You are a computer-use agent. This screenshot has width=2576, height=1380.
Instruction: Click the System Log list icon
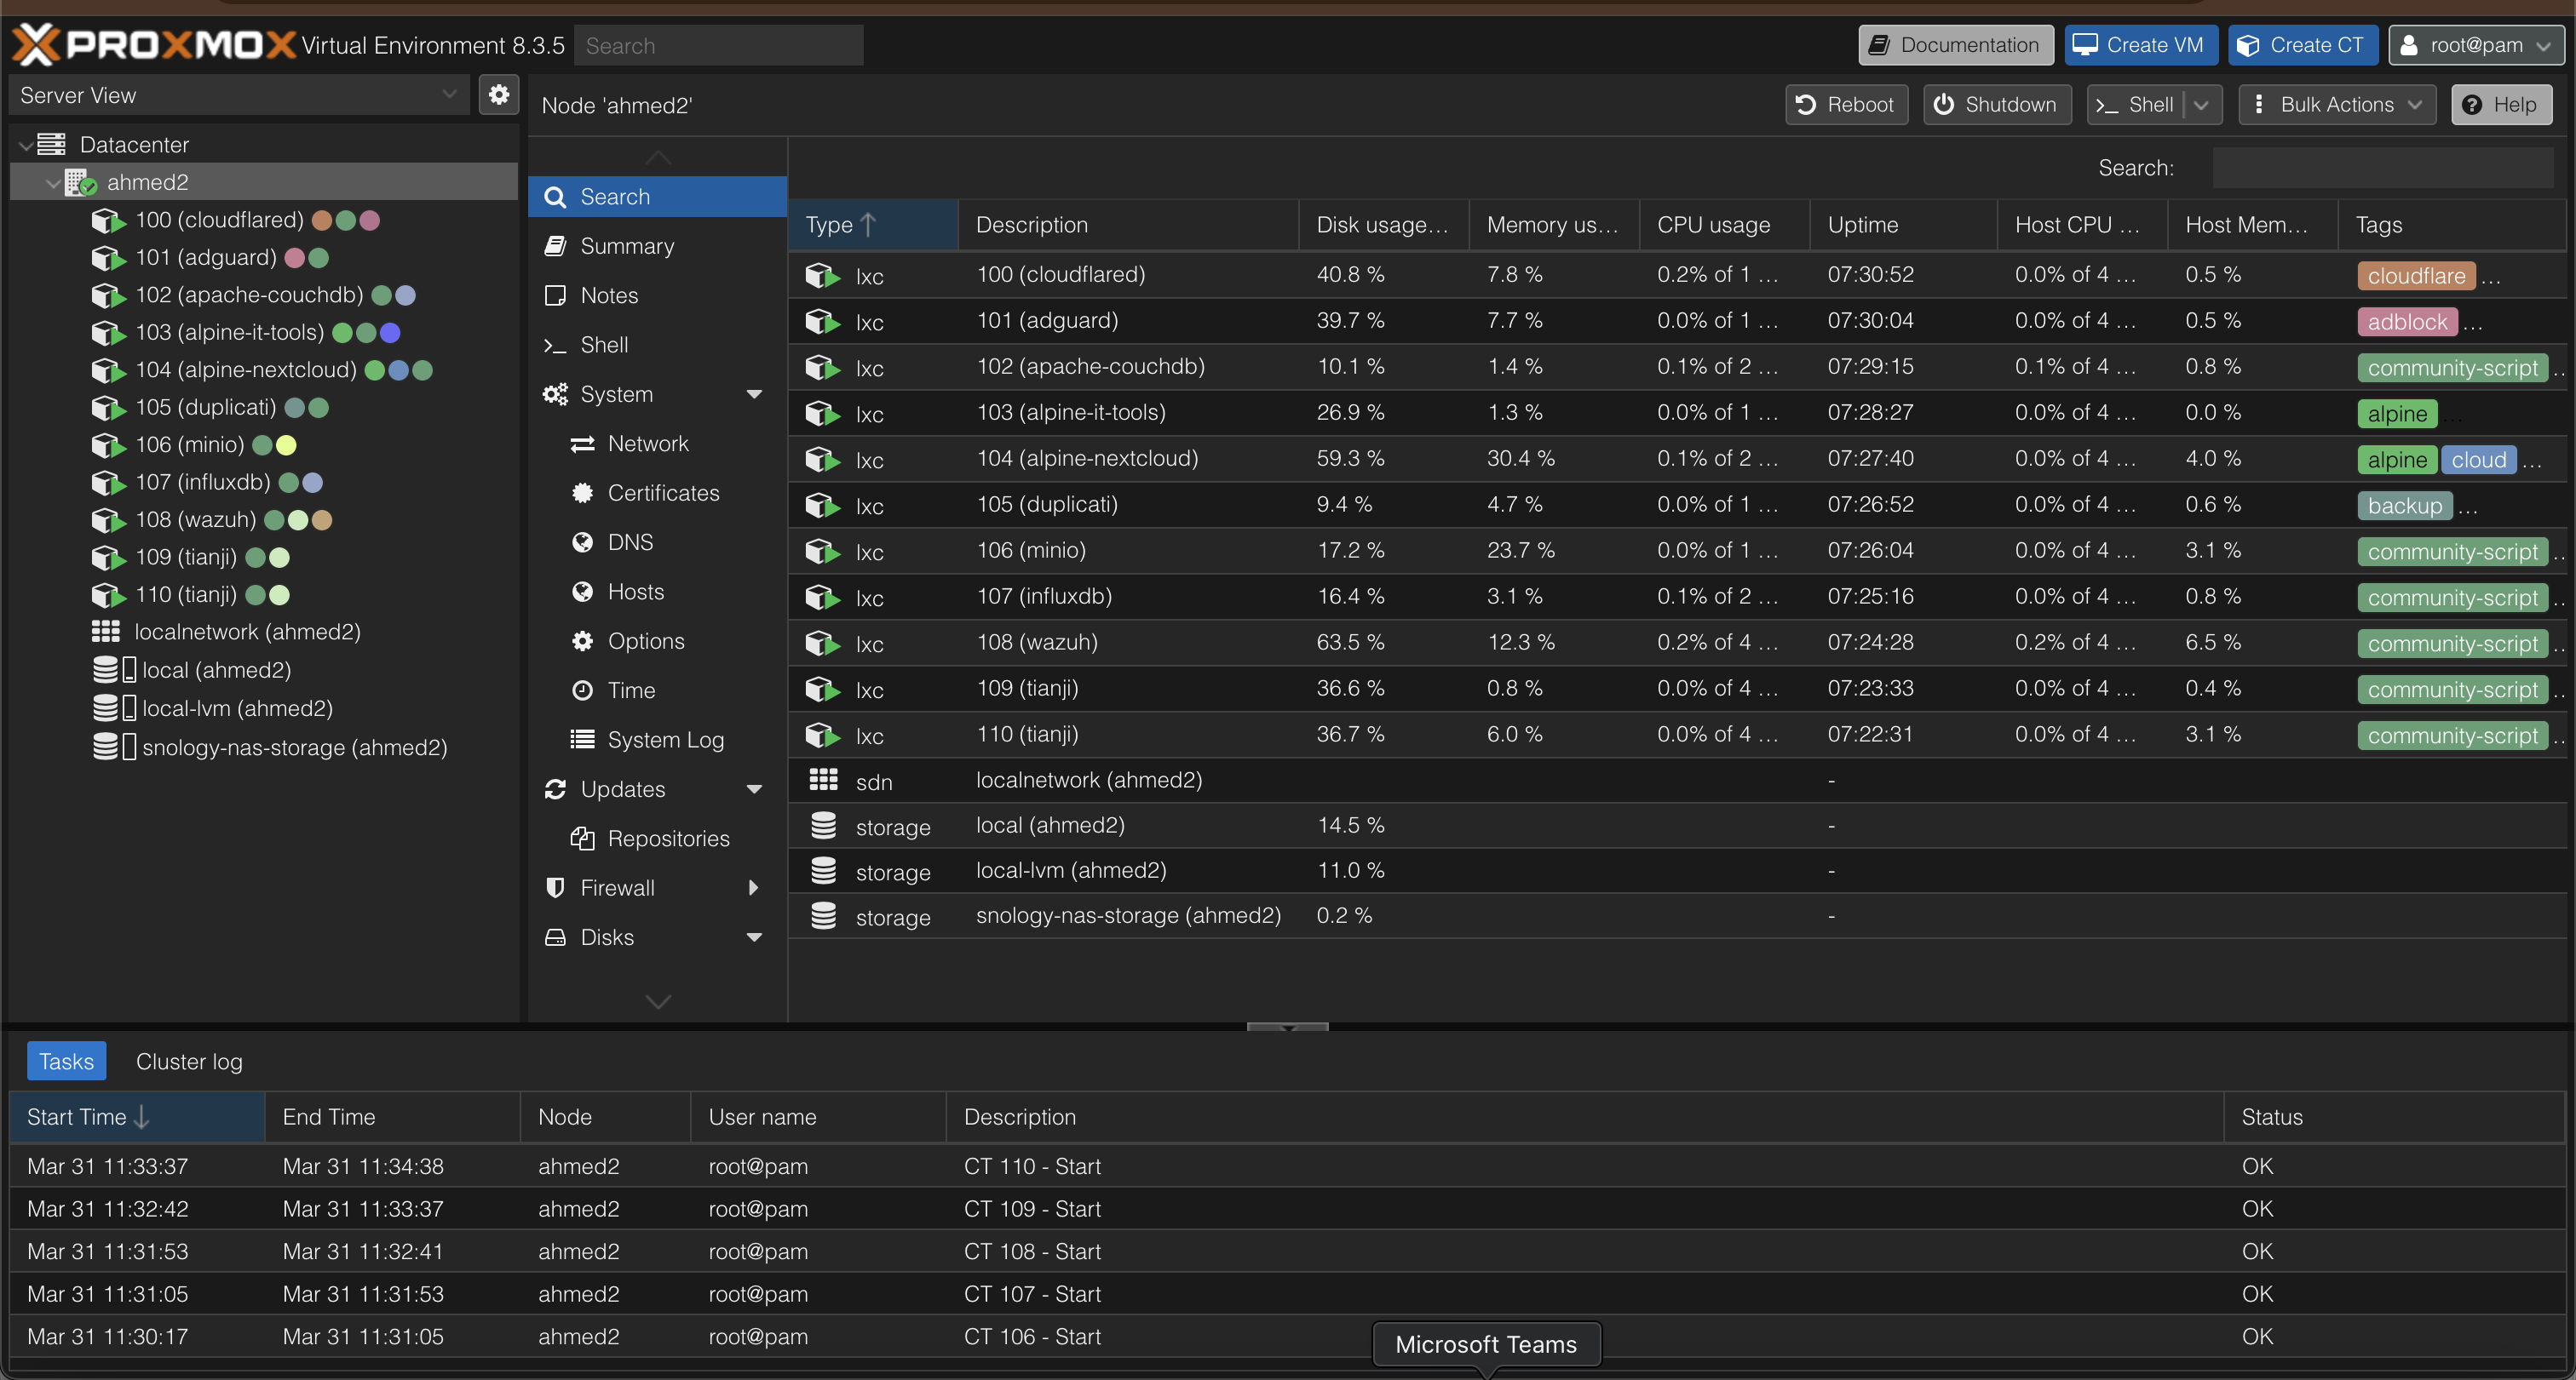point(582,740)
